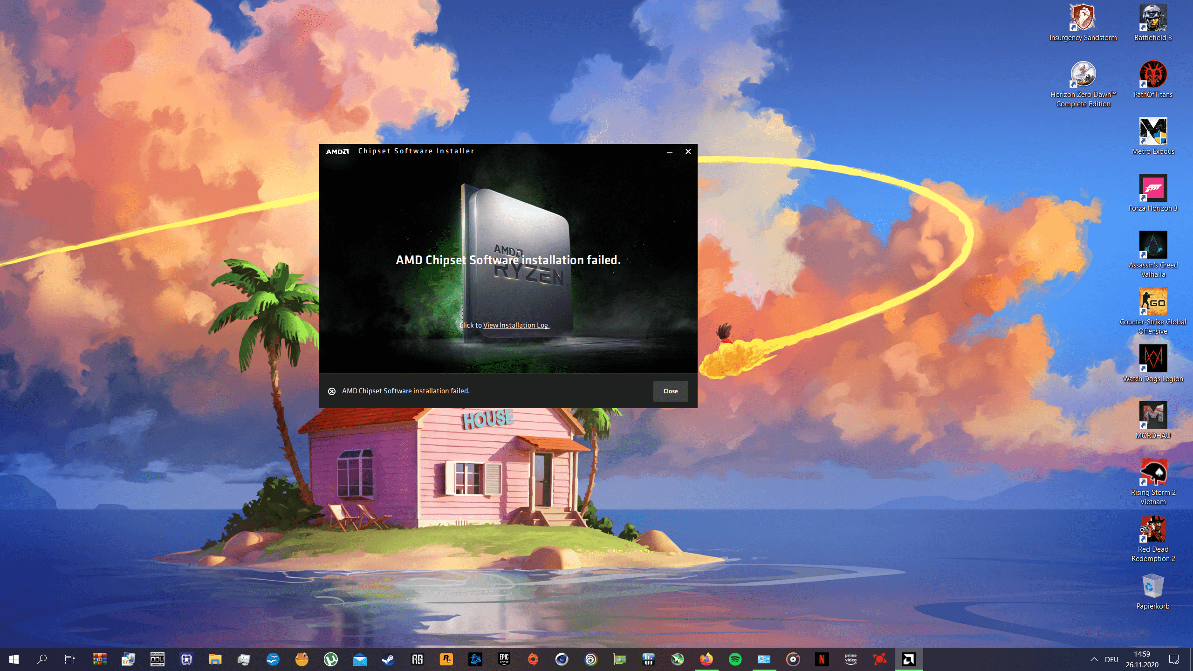Select MORDHAU desktop icon
Screen dimensions: 1193x671
1153,421
